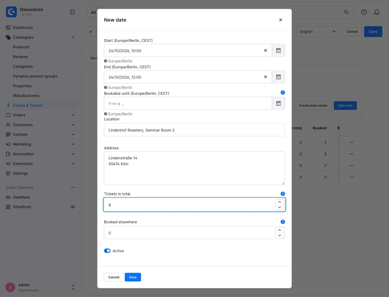Collapse the sidebar with panel icon

pos(72,12)
